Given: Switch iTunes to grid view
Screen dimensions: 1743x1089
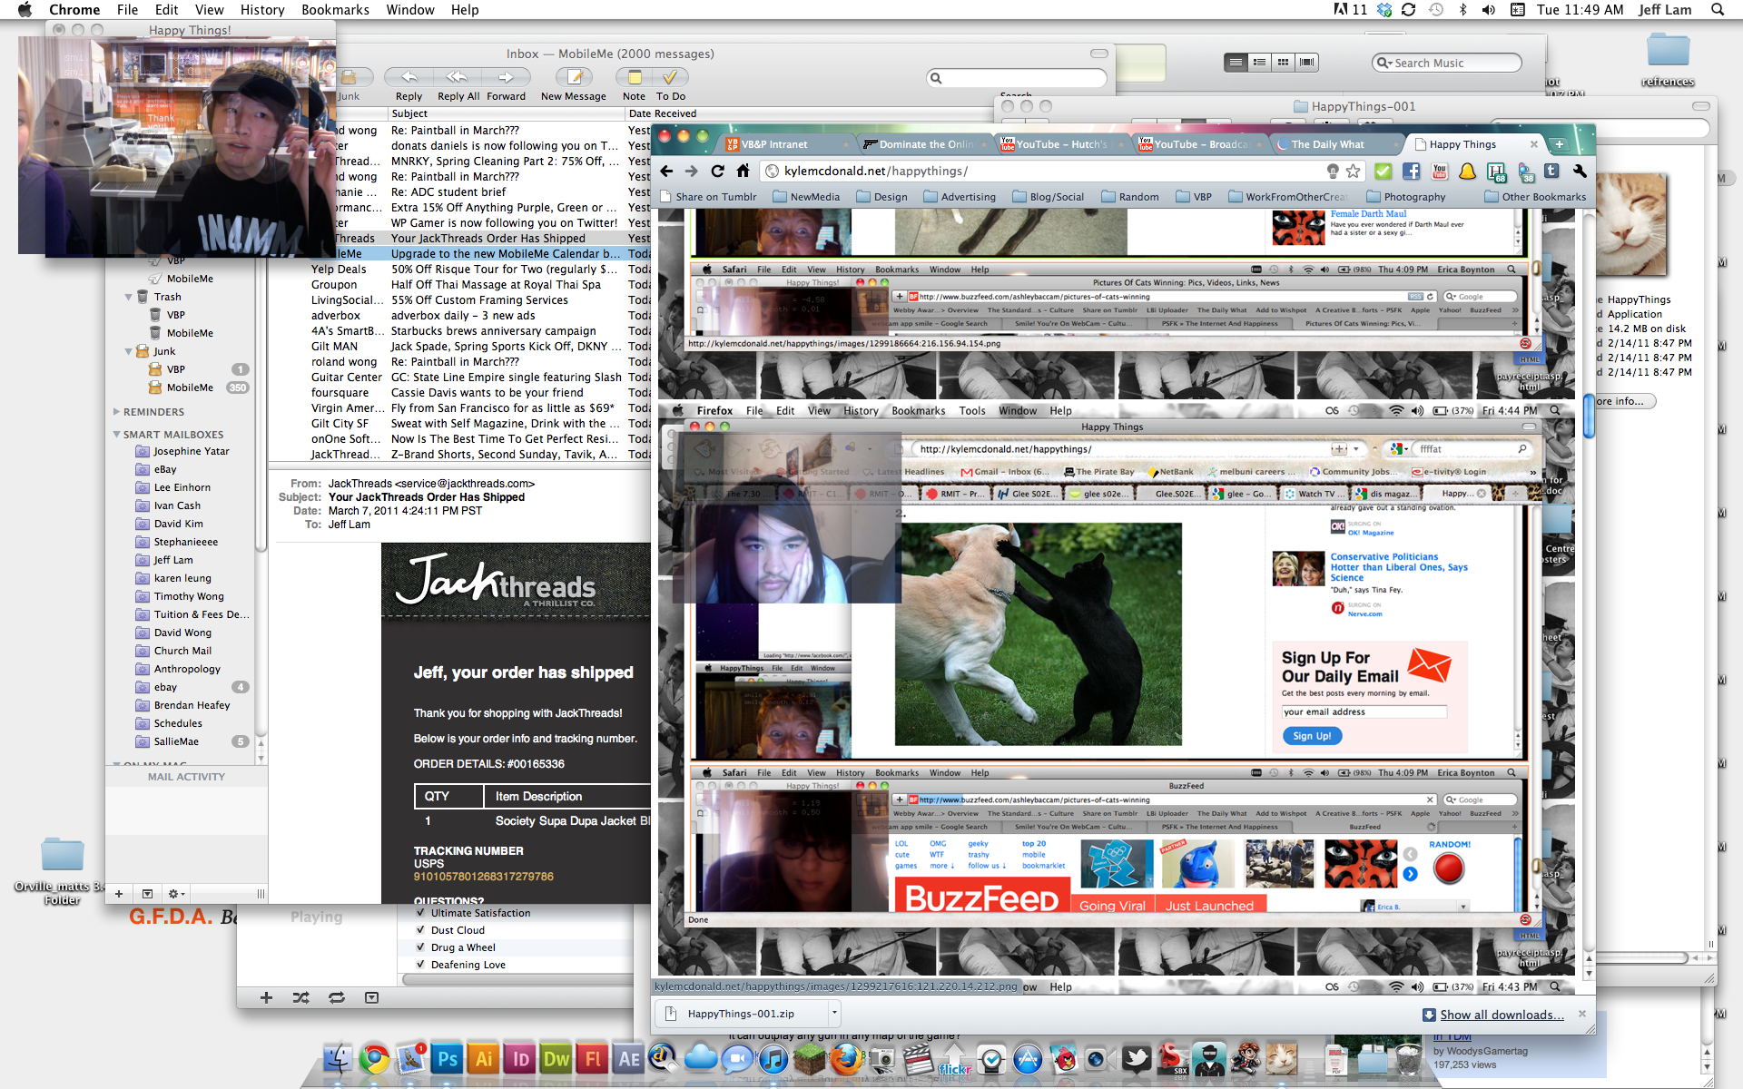Looking at the screenshot, I should click(x=1283, y=62).
